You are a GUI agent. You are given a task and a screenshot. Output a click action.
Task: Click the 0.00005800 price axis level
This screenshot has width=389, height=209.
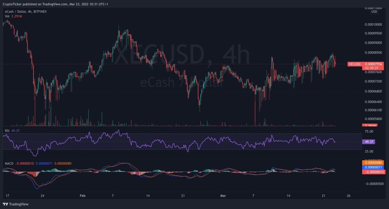[373, 119]
